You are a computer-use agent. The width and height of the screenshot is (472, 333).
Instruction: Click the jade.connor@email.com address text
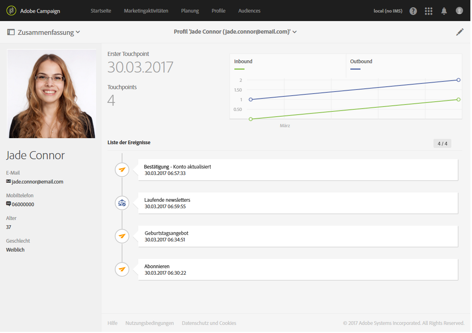coord(38,181)
